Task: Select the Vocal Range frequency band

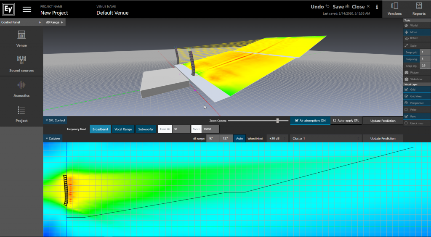Action: pos(123,129)
